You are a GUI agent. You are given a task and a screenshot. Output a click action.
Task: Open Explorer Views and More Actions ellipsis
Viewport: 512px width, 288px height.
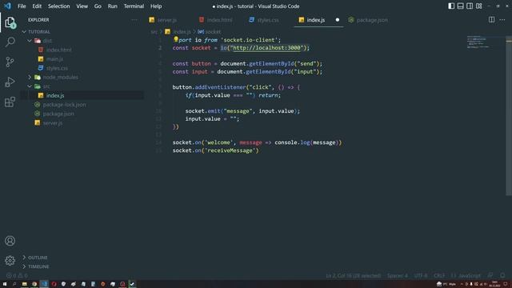134,19
